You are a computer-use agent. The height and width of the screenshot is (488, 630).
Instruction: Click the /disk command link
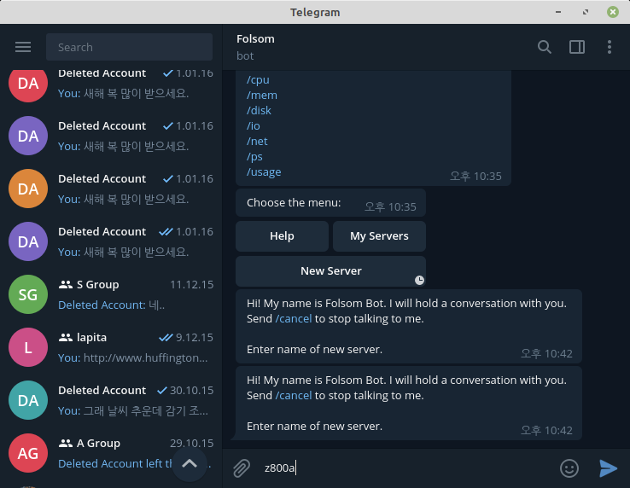[x=259, y=110]
